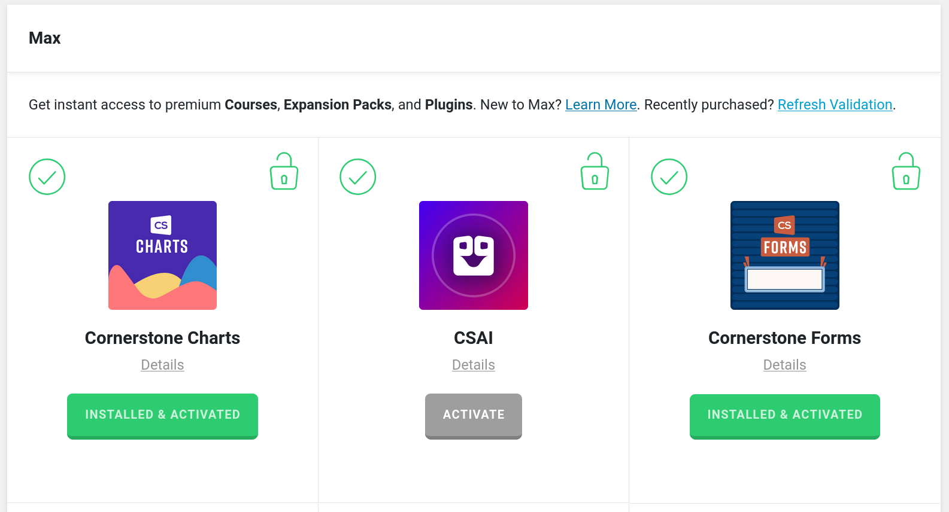Click the Cornerstone Charts title text

[x=162, y=338]
